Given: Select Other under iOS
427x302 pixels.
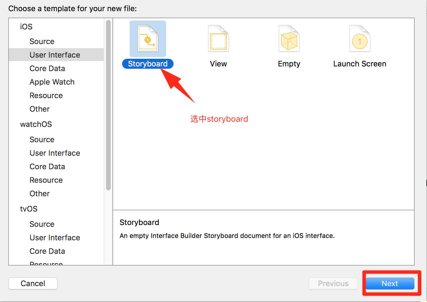Looking at the screenshot, I should click(x=39, y=109).
